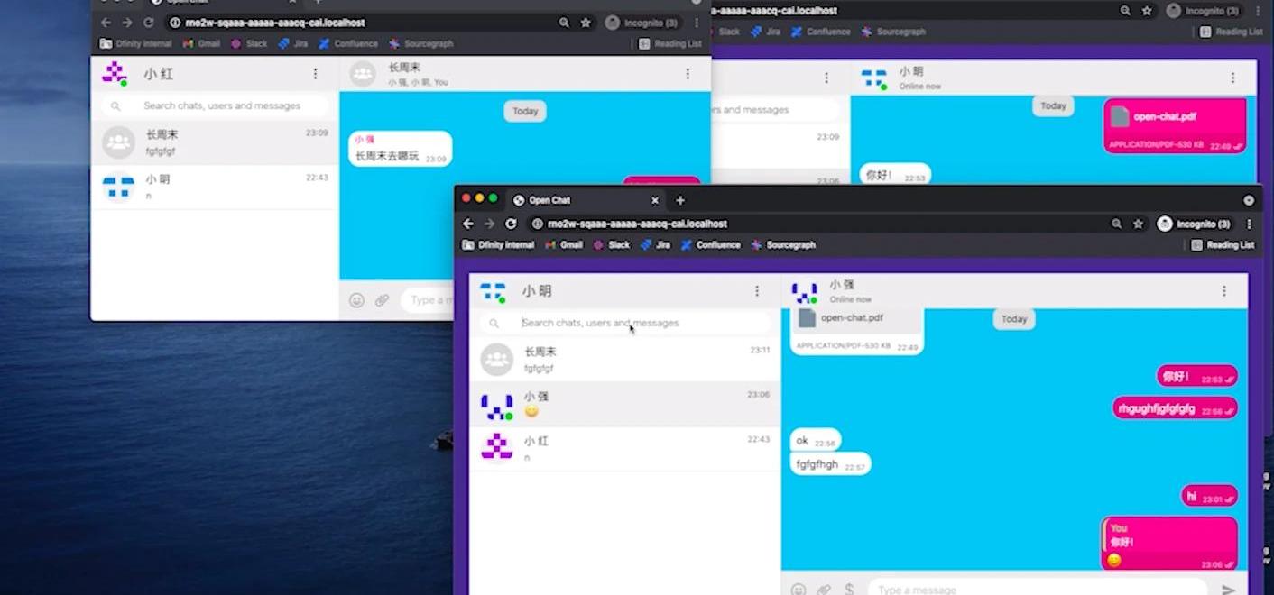Image resolution: width=1274 pixels, height=595 pixels.
Task: Click the 'ok' received message
Action: (x=816, y=440)
